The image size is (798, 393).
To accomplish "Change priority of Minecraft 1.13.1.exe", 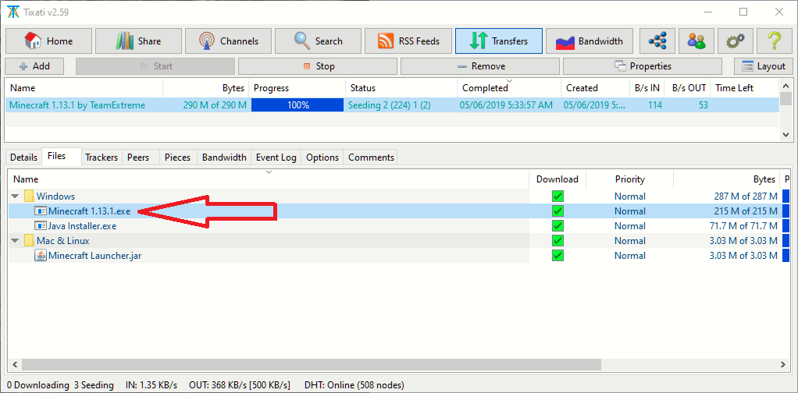I will pos(629,211).
